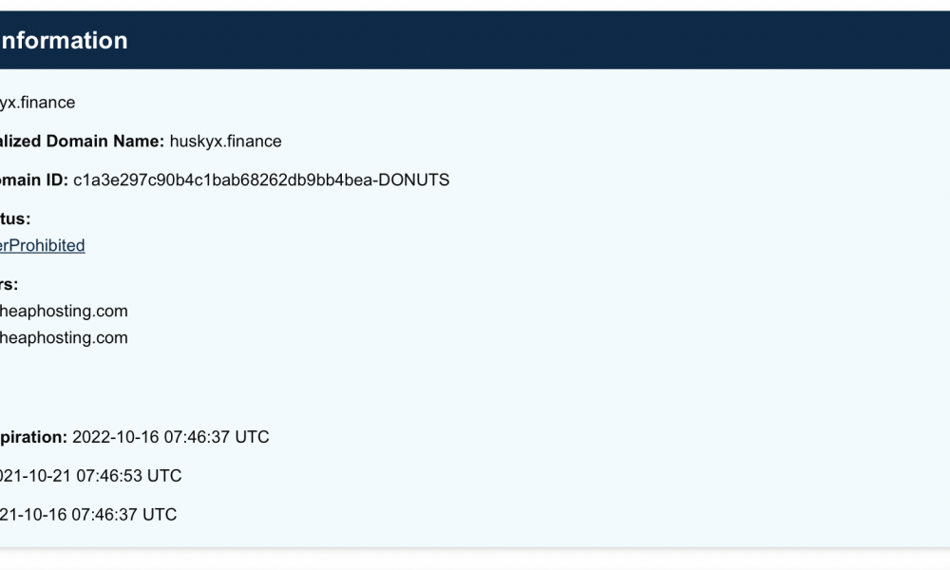Click the c1a3e297c90b4c1bab68262db9bb4bea-DONUTS identifier

261,180
